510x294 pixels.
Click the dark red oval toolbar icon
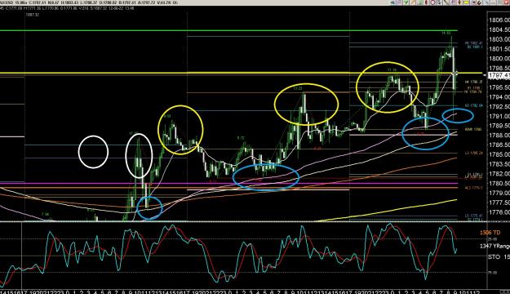pyautogui.click(x=426, y=2)
